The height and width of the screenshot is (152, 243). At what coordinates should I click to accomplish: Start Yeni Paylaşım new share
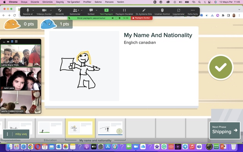coord(106,11)
